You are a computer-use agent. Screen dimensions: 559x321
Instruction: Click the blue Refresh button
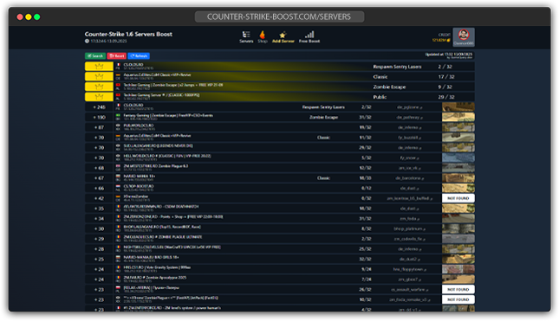(x=139, y=56)
